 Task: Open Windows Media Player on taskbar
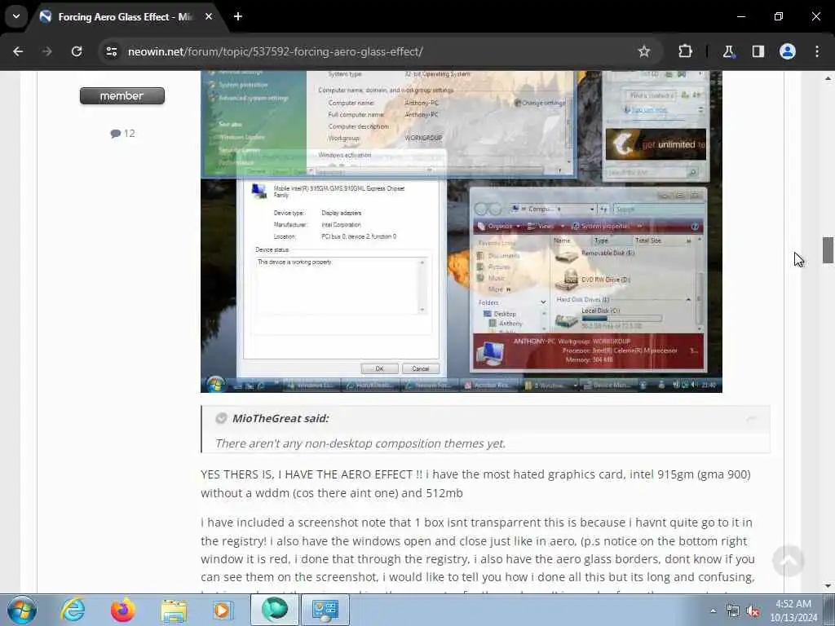click(x=223, y=610)
